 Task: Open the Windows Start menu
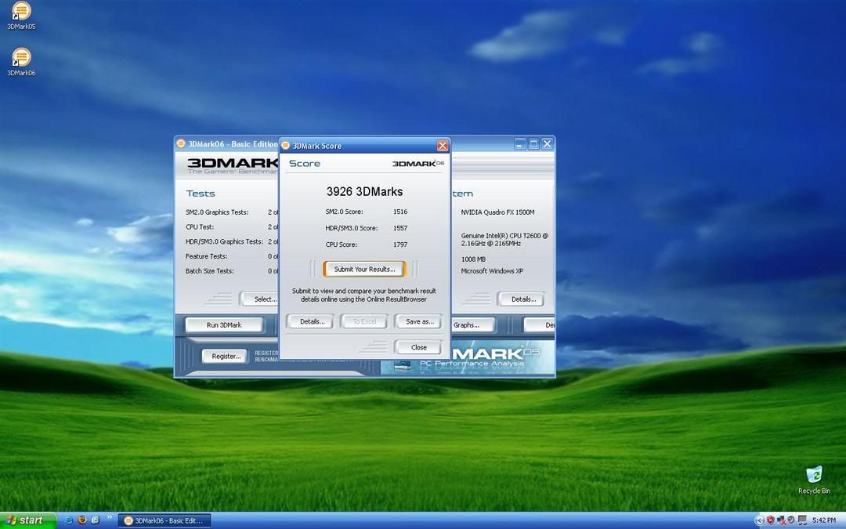tap(29, 520)
